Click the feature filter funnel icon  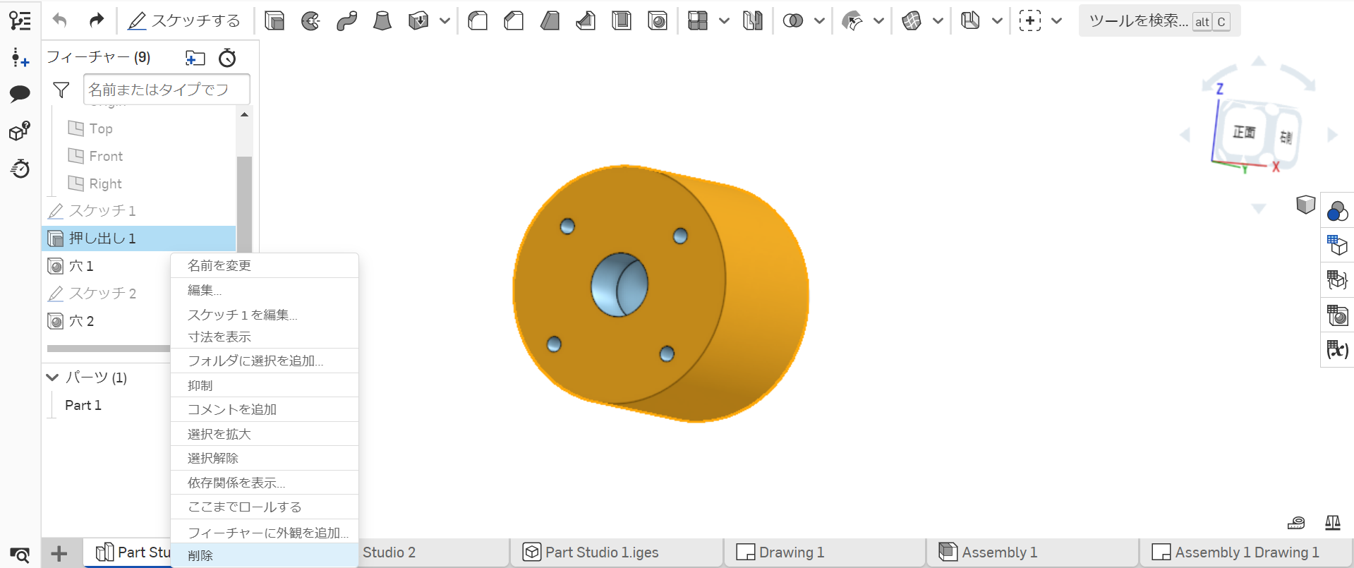(x=61, y=90)
